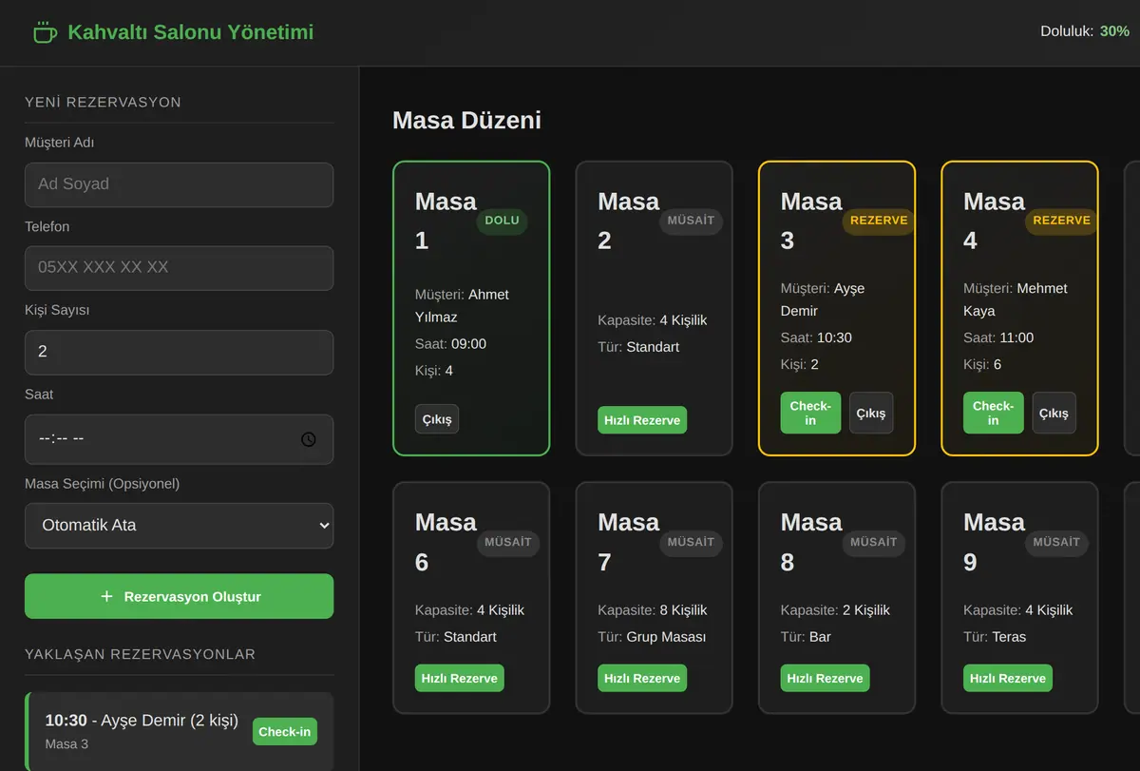1140x771 pixels.
Task: Click the Kişi Sayısı number field
Action: point(179,352)
